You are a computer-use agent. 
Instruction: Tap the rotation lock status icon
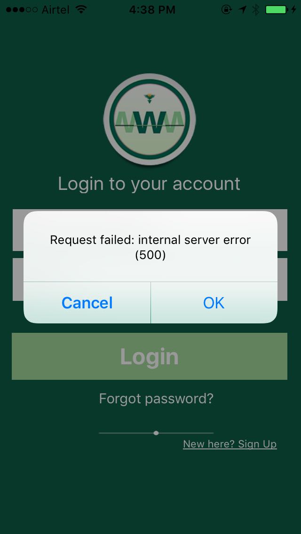[227, 9]
